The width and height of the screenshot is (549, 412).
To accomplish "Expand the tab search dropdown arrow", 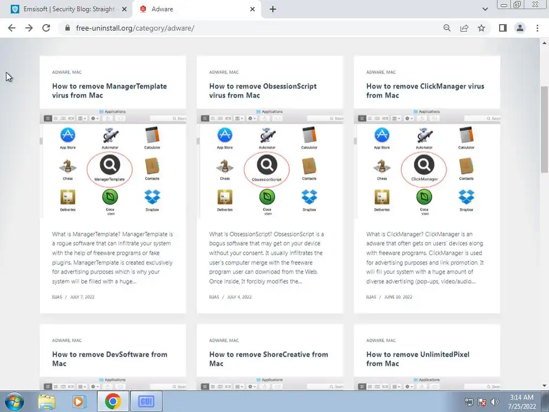I will point(485,9).
